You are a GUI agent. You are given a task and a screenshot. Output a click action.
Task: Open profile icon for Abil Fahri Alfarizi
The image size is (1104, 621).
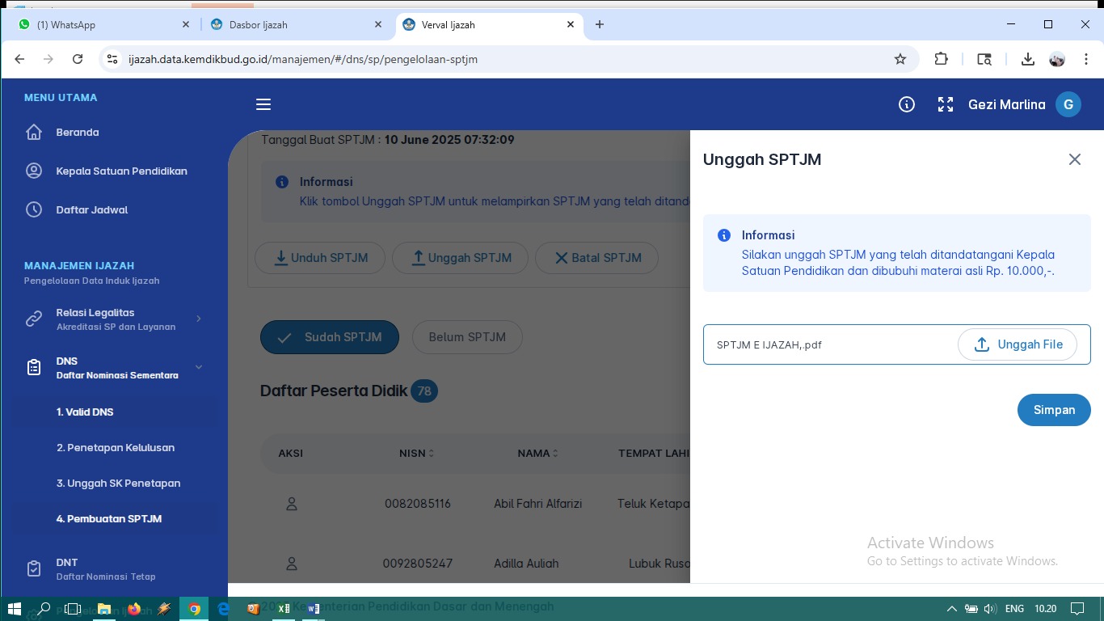(x=291, y=503)
